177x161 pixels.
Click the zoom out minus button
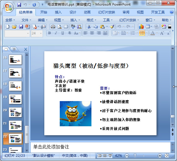pyautogui.click(x=127, y=156)
